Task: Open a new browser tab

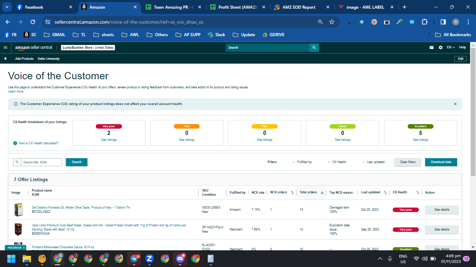Action: coord(404,7)
